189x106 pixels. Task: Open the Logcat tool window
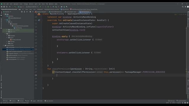[x=33, y=101]
